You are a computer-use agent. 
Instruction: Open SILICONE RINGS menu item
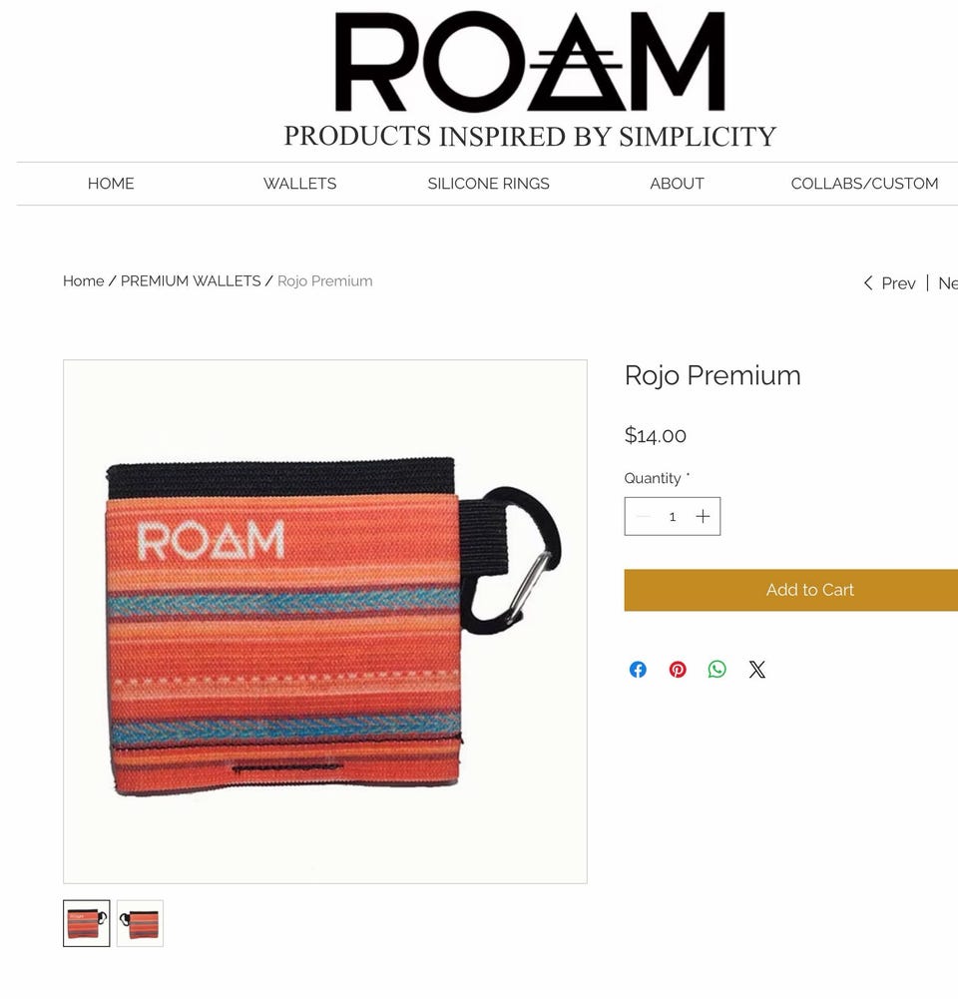[x=489, y=184]
